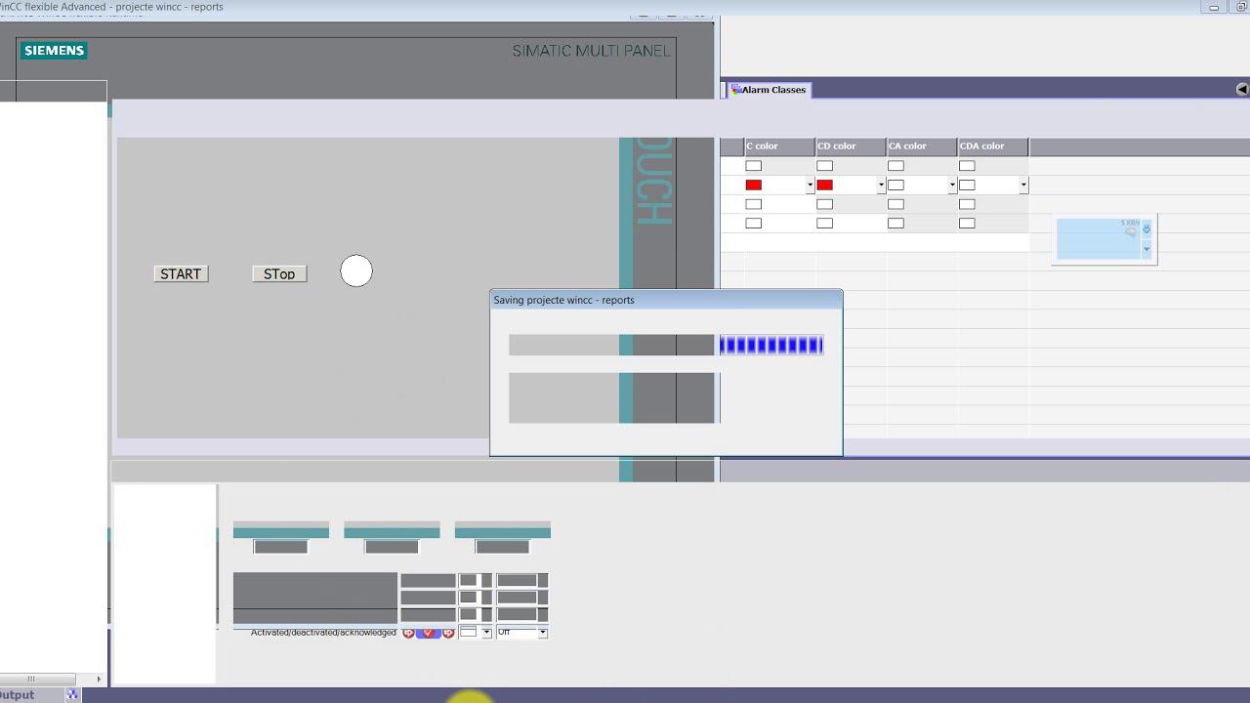This screenshot has width=1250, height=703.
Task: Click the 'C color' column header
Action: pyautogui.click(x=779, y=146)
